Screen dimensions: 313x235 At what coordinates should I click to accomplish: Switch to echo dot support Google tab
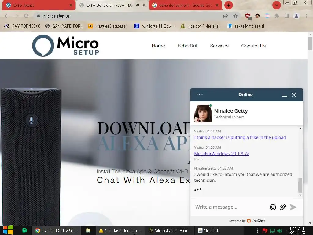(185, 5)
